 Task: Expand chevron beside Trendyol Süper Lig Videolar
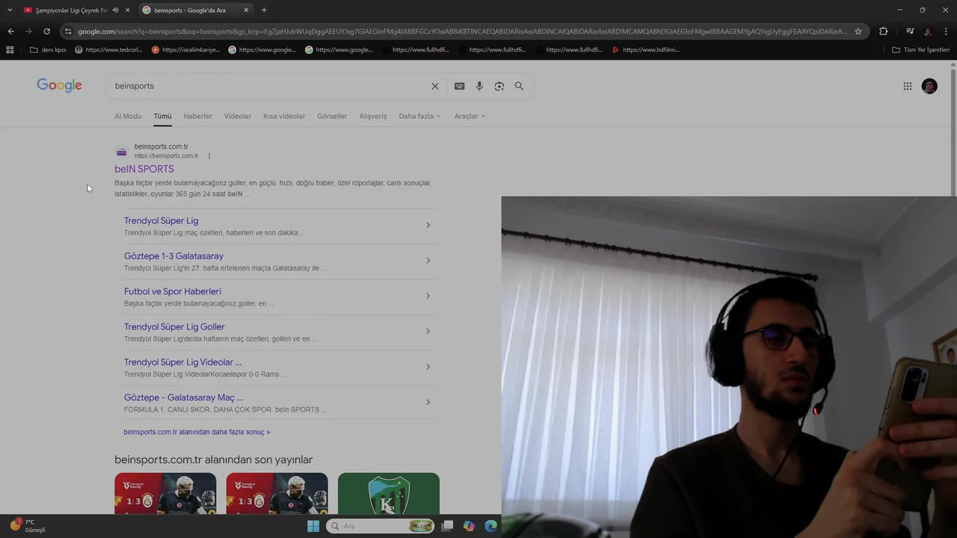pyautogui.click(x=428, y=367)
